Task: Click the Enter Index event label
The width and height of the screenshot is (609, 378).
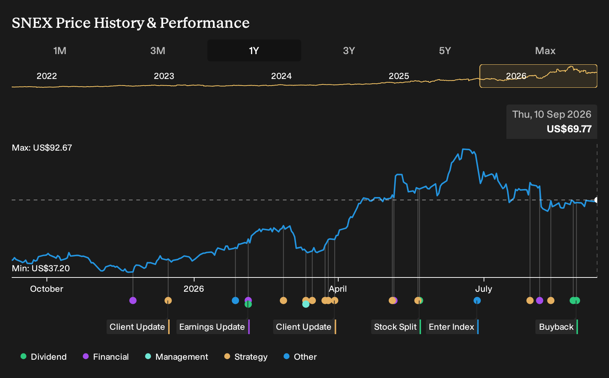Action: 452,327
